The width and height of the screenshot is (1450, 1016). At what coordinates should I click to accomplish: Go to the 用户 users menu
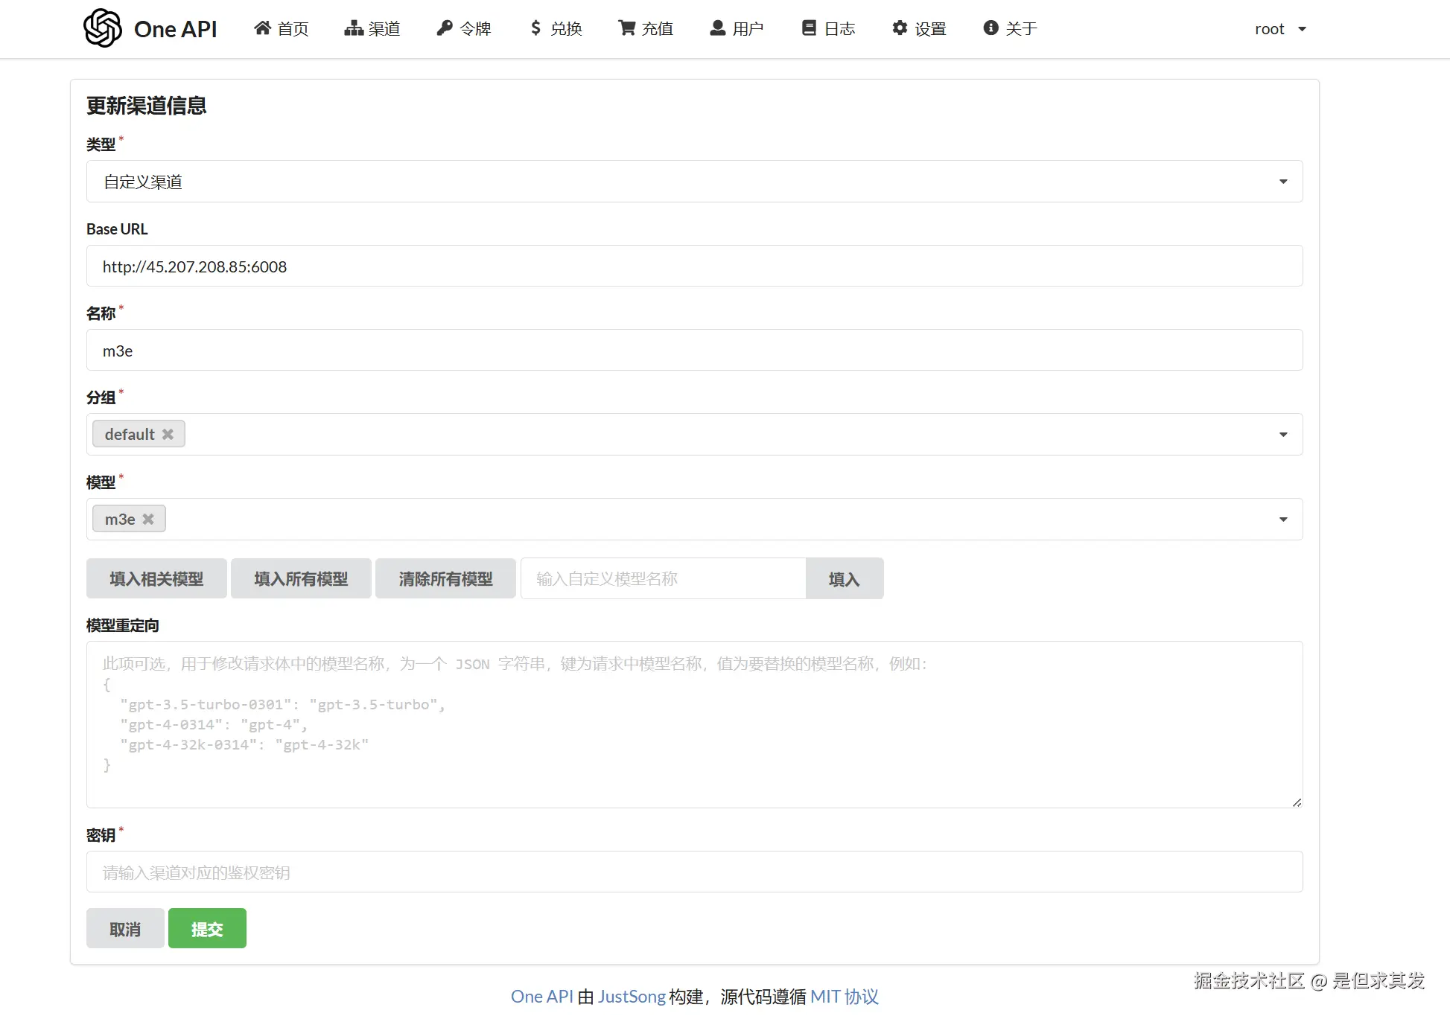point(737,28)
